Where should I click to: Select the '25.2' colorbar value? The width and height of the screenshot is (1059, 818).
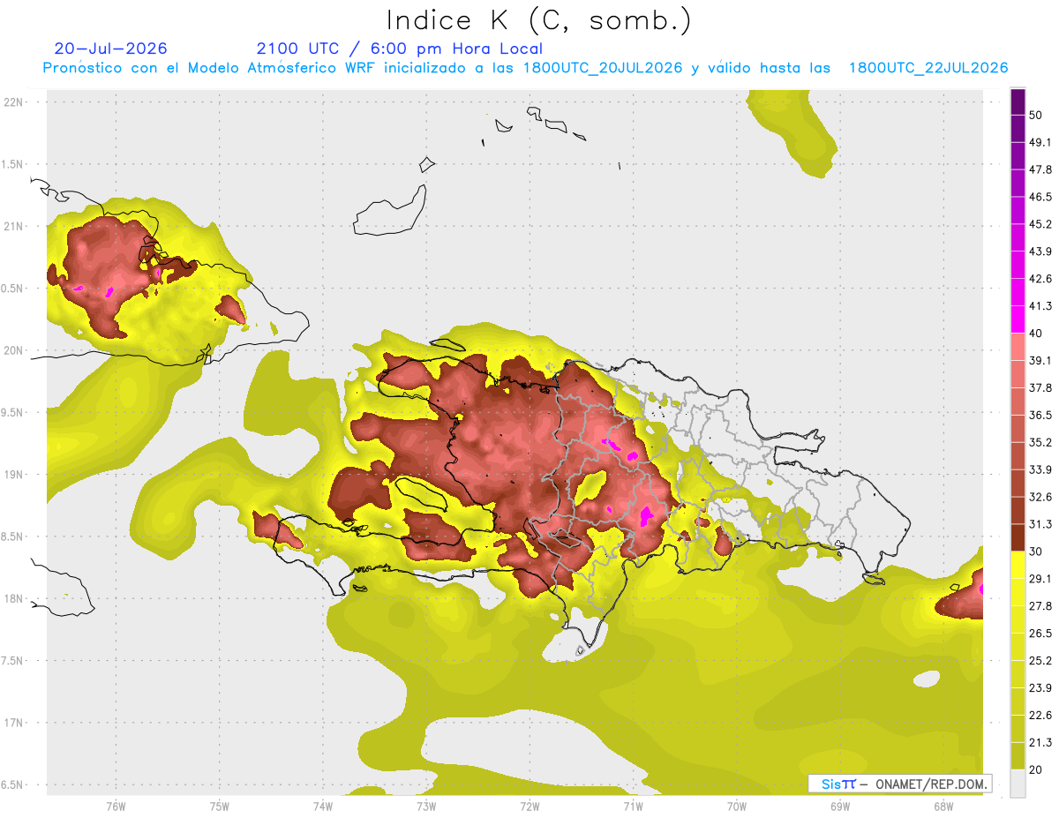1040,661
